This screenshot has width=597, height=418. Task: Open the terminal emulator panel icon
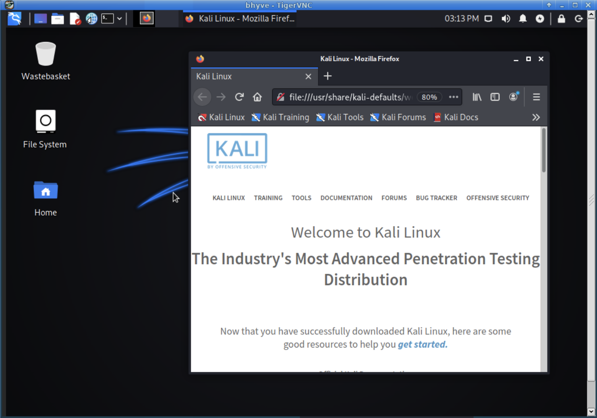pos(108,19)
